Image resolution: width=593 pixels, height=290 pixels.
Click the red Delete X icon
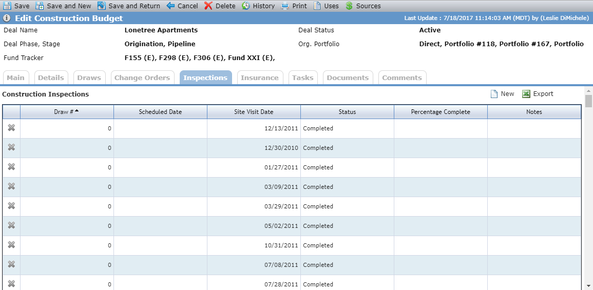(x=208, y=6)
